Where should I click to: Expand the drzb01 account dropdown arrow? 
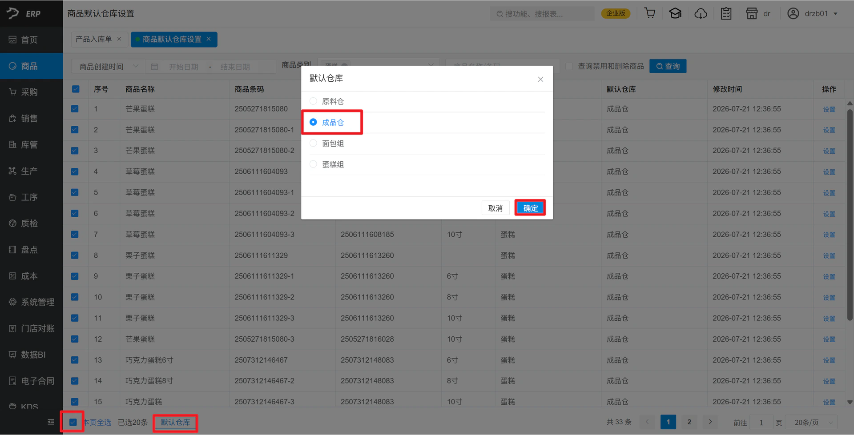835,14
